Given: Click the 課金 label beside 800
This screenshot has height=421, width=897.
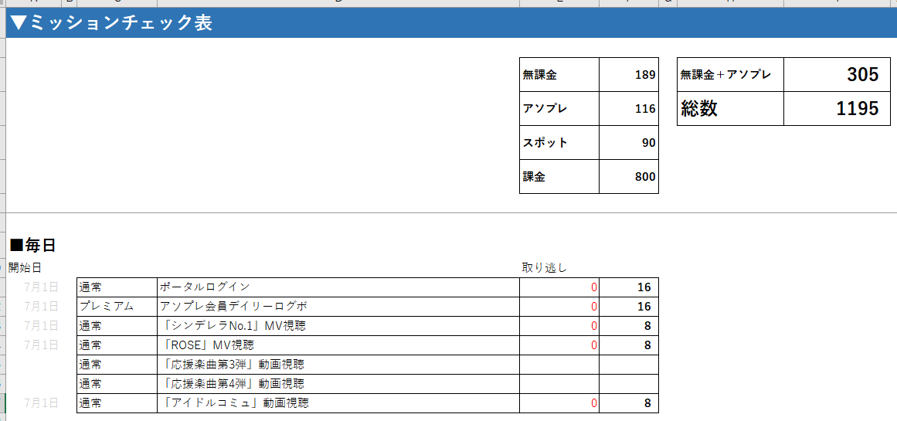Looking at the screenshot, I should 559,177.
